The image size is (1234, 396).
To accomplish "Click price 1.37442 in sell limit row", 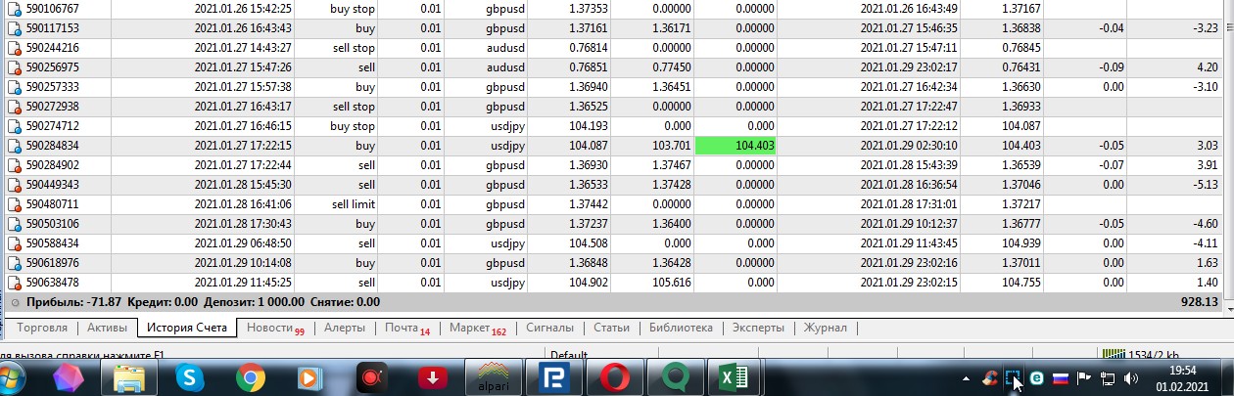I will 589,204.
